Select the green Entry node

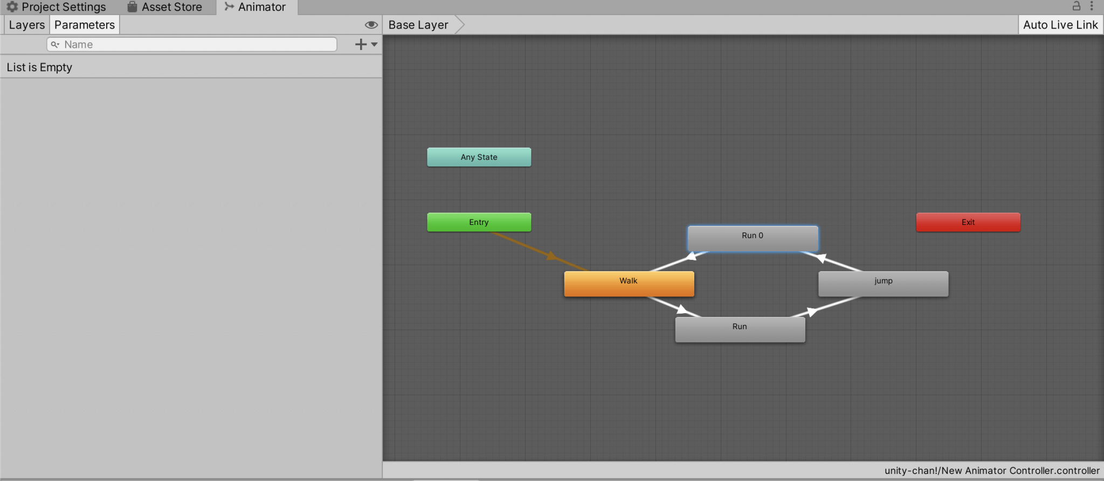click(x=479, y=222)
